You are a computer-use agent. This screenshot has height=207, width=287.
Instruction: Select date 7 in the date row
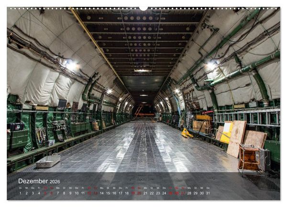(58, 193)
